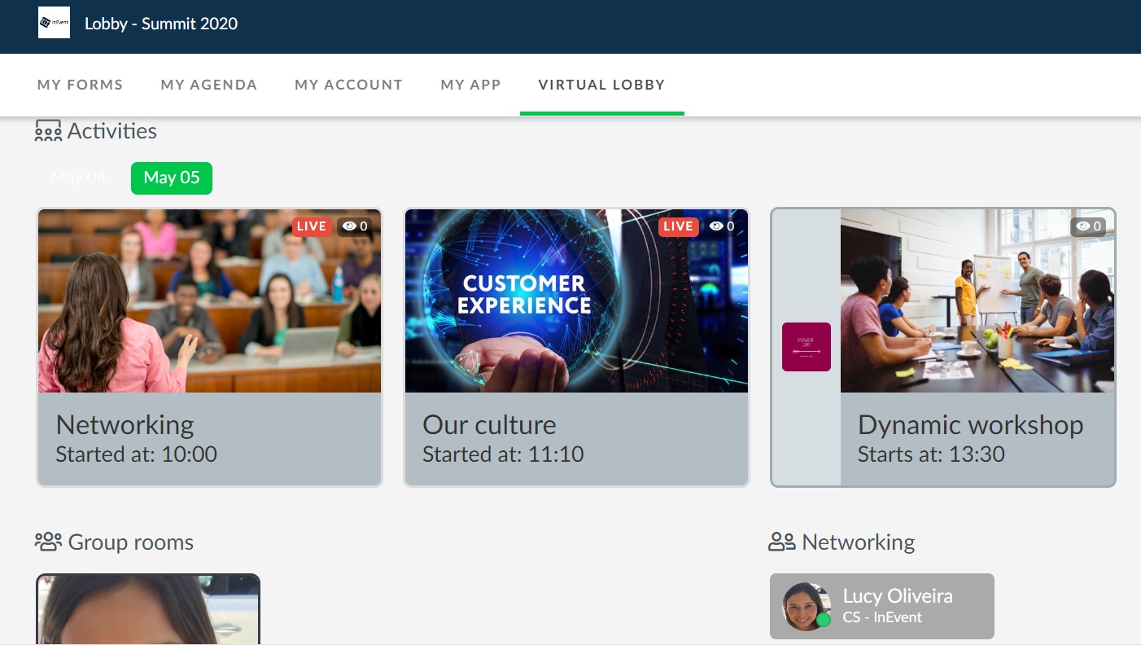This screenshot has height=645, width=1141.
Task: Select the May 04 date button
Action: coord(79,178)
